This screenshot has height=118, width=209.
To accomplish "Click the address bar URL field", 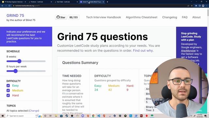I will [100, 6].
